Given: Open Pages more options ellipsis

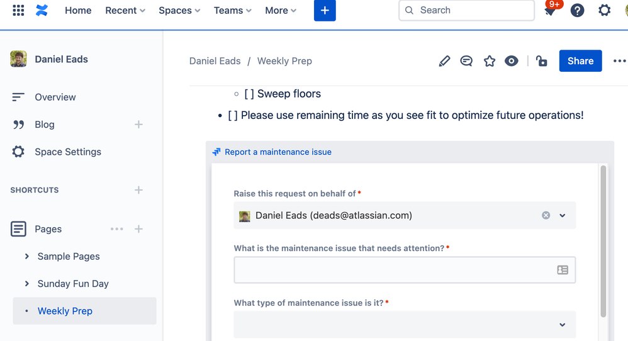Looking at the screenshot, I should point(117,229).
